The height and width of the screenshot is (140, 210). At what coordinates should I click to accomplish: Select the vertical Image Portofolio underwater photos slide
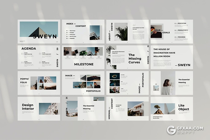127,83
